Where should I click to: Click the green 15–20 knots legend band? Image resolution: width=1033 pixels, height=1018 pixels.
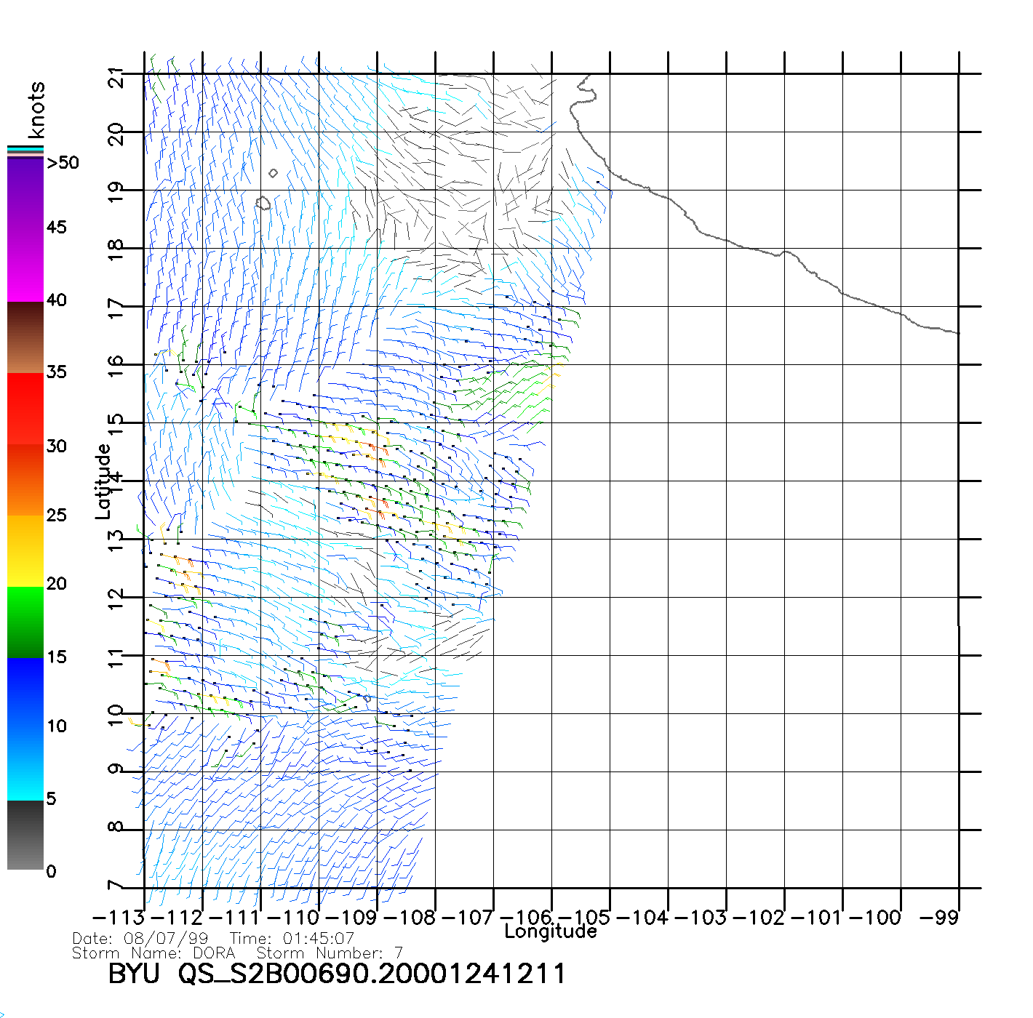click(x=25, y=622)
